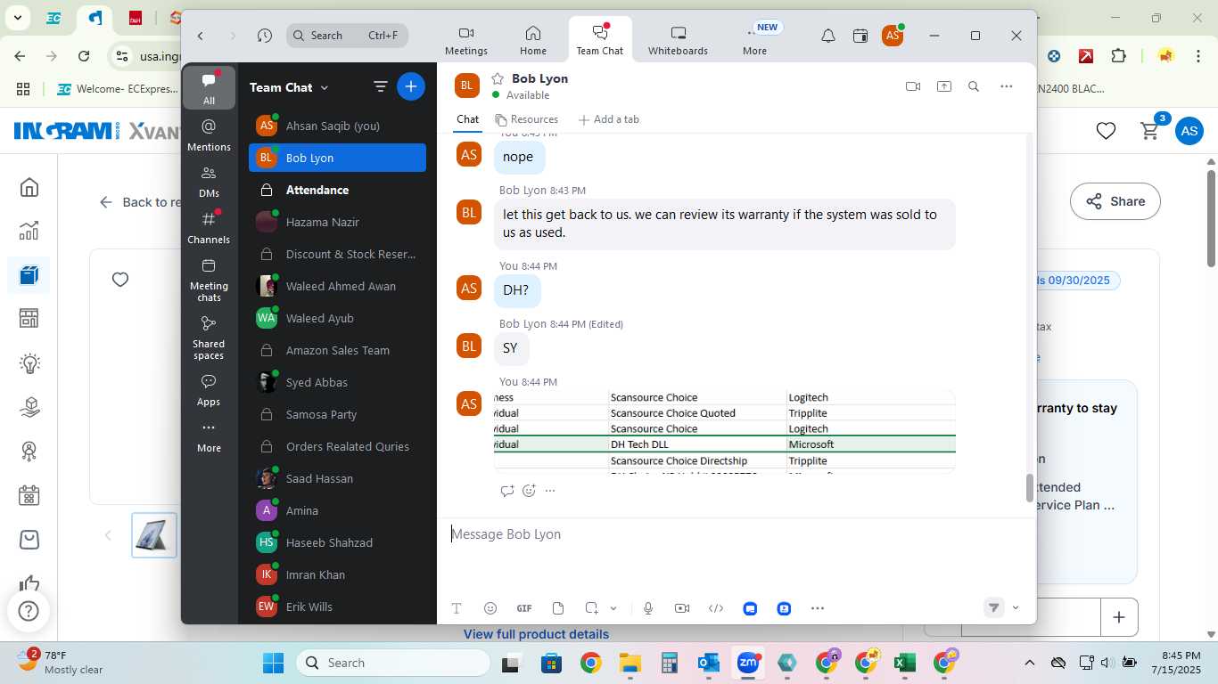Viewport: 1218px width, 684px height.
Task: Go back with Zoom back arrow
Action: (x=201, y=36)
